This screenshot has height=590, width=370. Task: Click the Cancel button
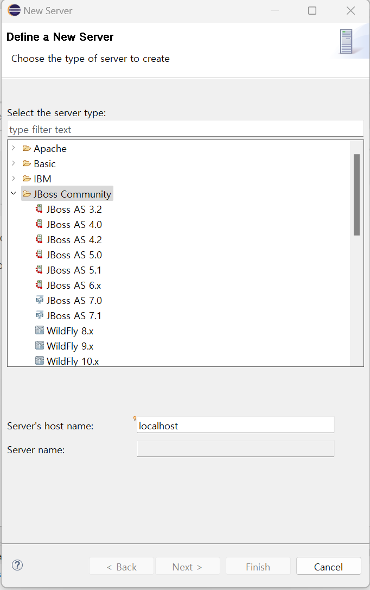(x=328, y=566)
